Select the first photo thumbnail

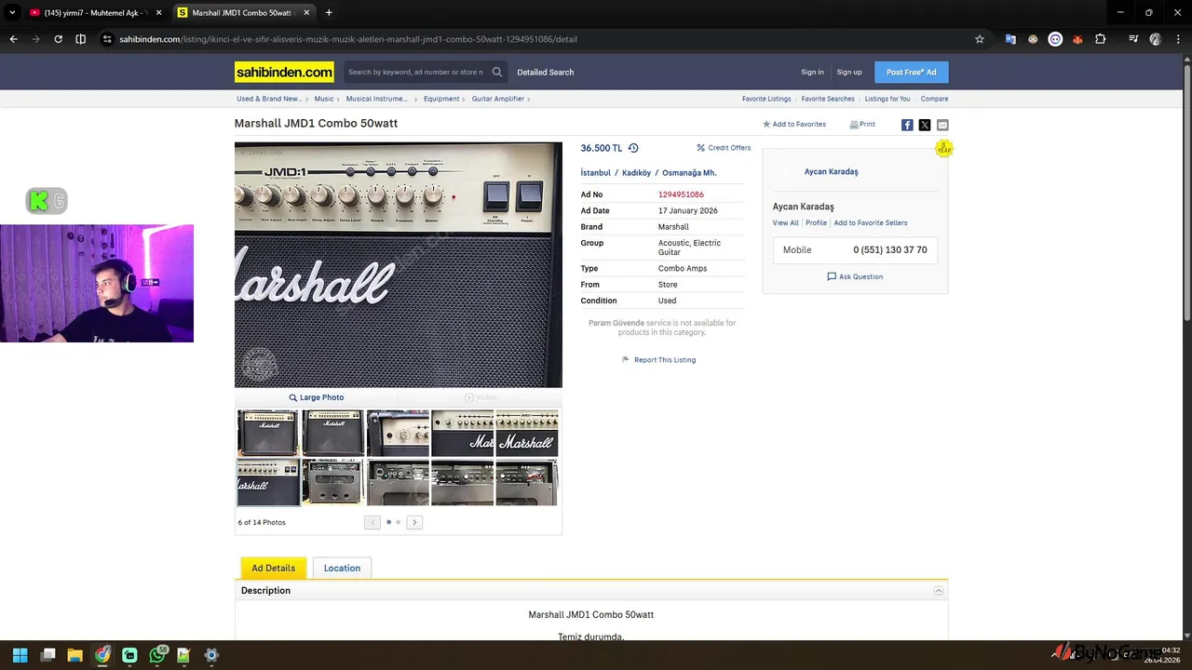coord(268,433)
